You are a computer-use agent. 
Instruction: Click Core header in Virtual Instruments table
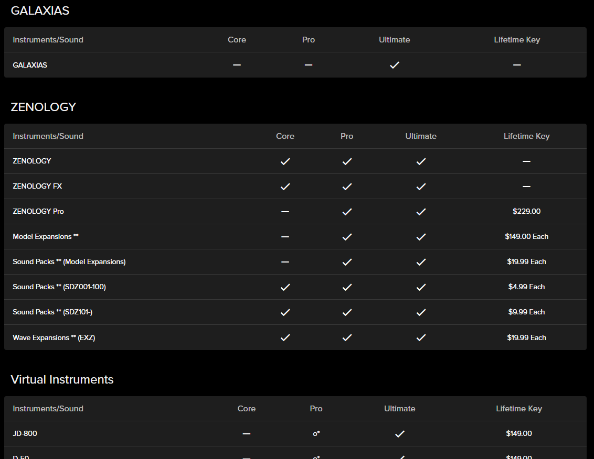[x=247, y=409]
